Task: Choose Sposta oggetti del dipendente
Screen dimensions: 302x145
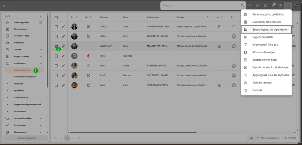Action: coord(267,30)
